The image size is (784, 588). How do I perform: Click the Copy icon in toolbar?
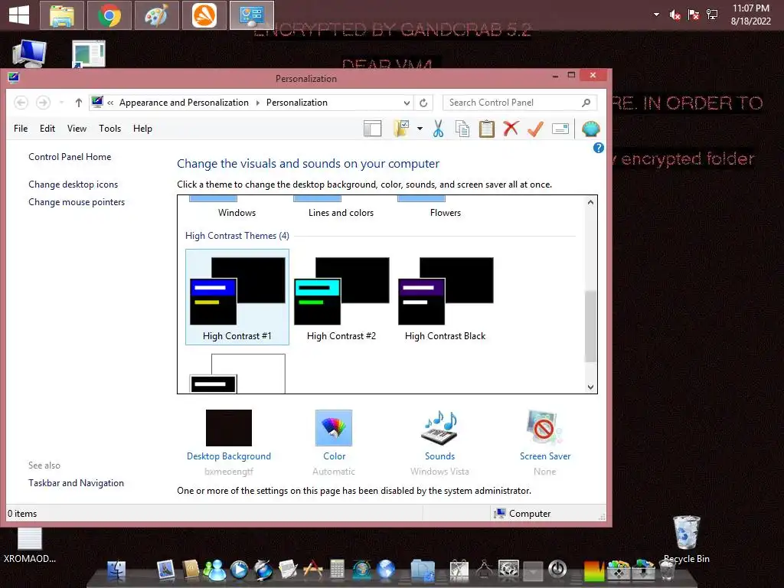click(462, 129)
